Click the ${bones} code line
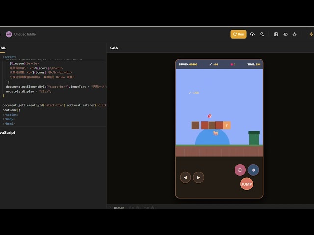The image size is (314, 235). click(x=40, y=72)
